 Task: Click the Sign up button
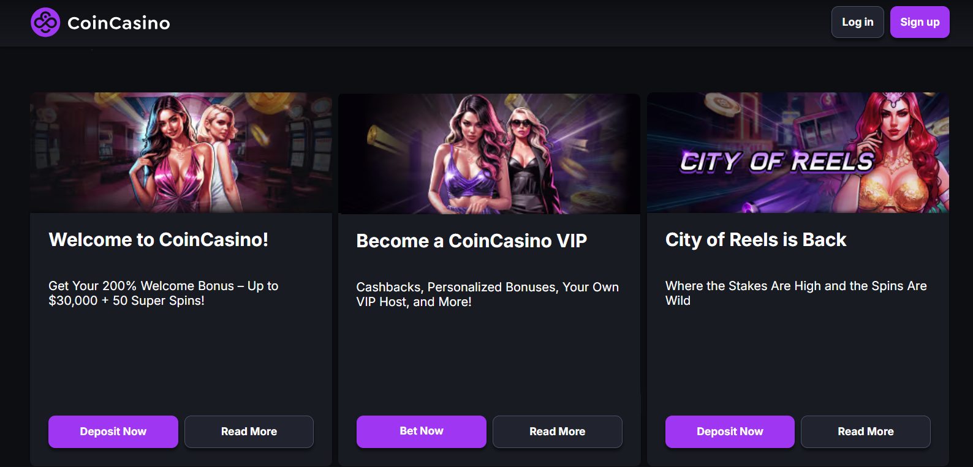coord(919,21)
